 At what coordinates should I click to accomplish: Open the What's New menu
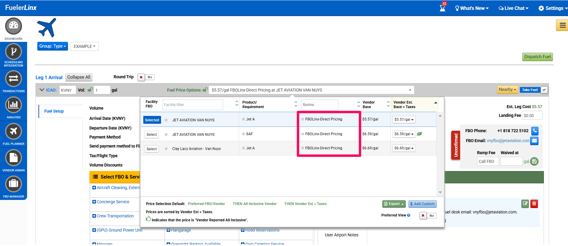(472, 8)
